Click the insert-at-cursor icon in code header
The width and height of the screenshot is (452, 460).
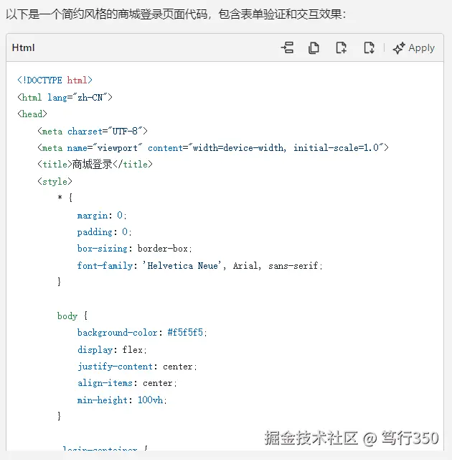[287, 47]
